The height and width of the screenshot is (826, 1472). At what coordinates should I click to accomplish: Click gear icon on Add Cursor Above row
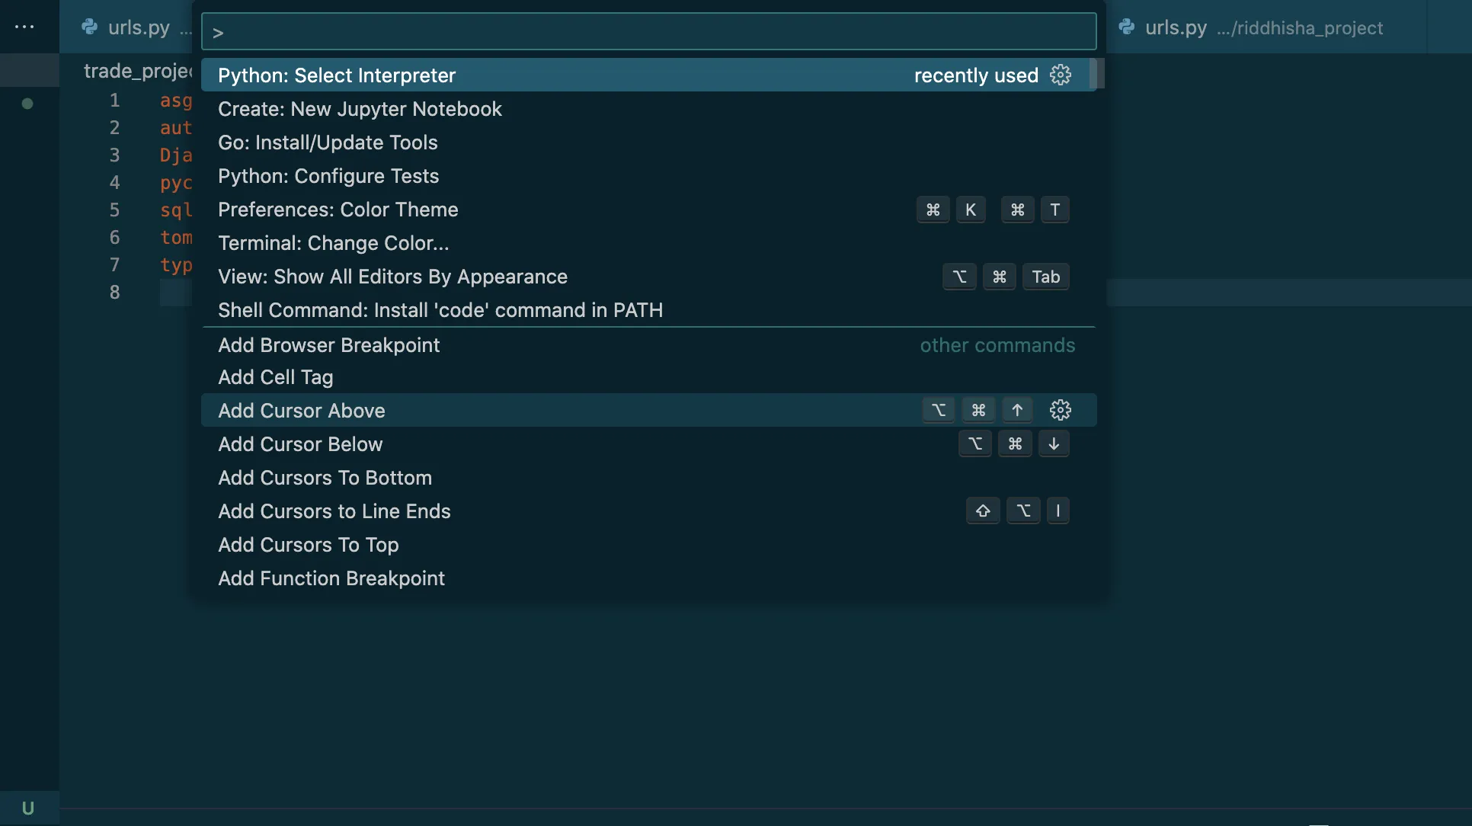click(x=1060, y=410)
